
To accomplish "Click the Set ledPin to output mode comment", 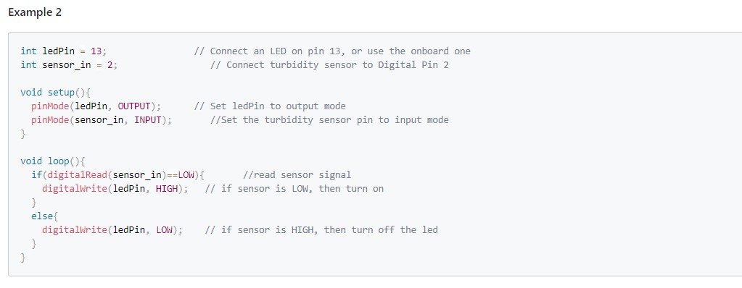I will [x=270, y=106].
